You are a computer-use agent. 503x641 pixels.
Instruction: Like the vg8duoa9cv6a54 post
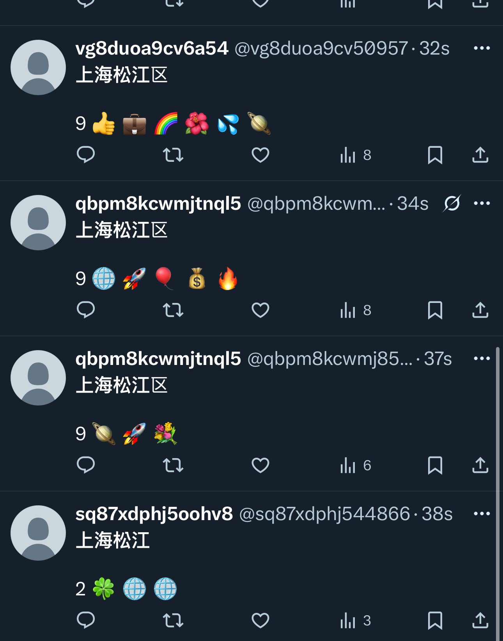260,155
